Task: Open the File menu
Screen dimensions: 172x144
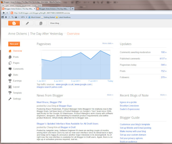Action: pyautogui.click(x=3, y=5)
